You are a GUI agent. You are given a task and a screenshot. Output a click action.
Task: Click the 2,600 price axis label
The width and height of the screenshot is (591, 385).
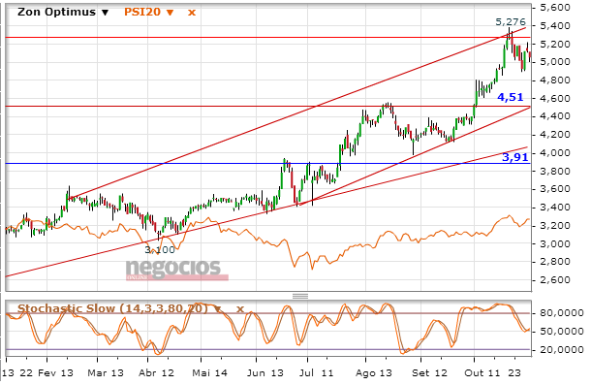(555, 279)
